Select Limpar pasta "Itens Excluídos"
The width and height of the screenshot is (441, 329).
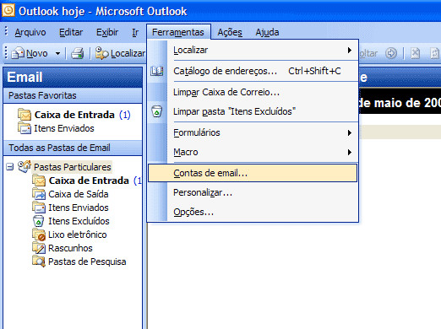pos(253,111)
